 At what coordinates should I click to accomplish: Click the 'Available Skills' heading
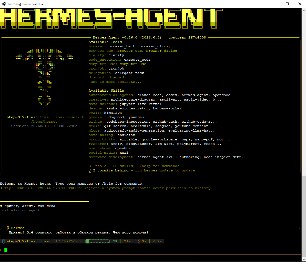point(106,91)
